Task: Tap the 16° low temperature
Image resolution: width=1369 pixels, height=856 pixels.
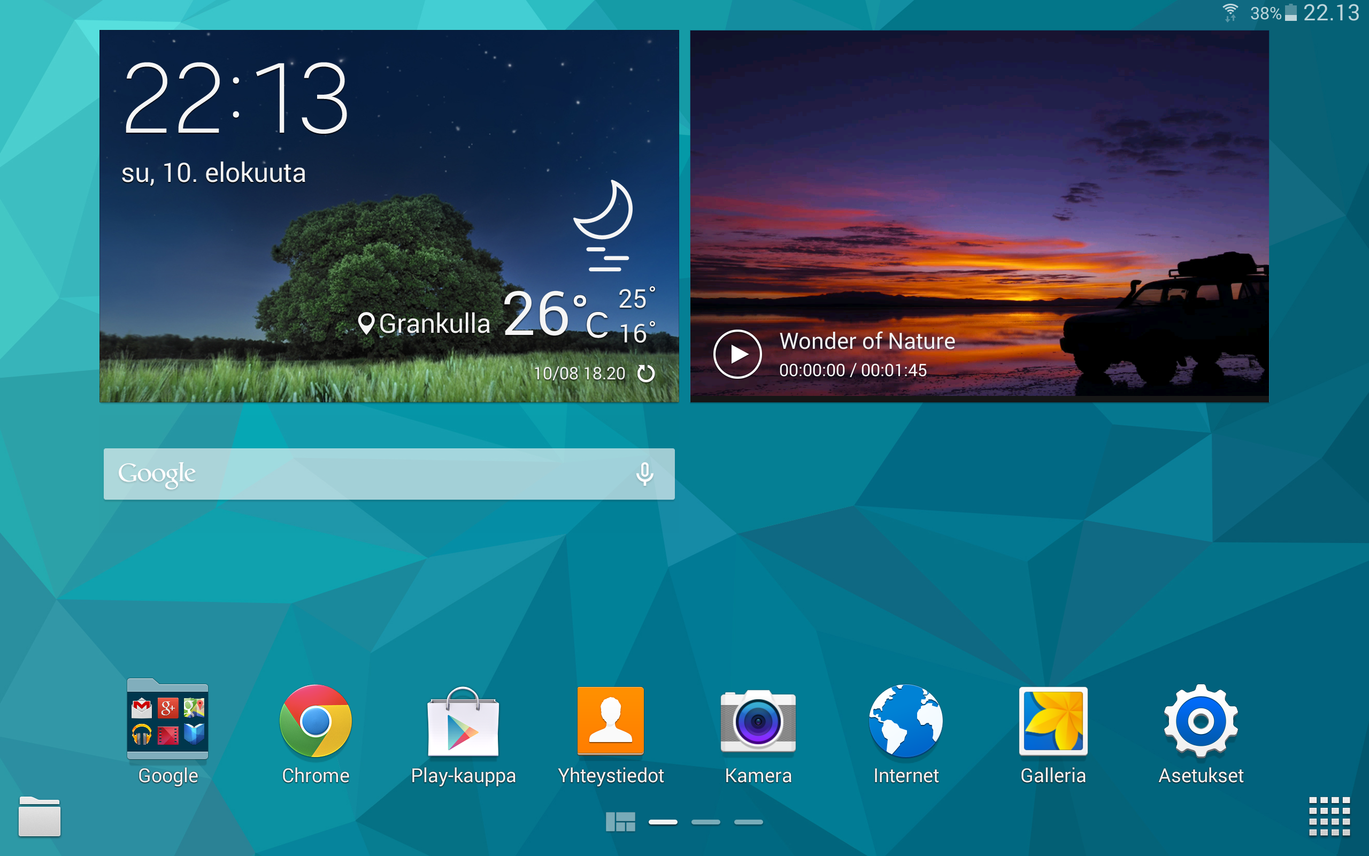Action: click(637, 333)
